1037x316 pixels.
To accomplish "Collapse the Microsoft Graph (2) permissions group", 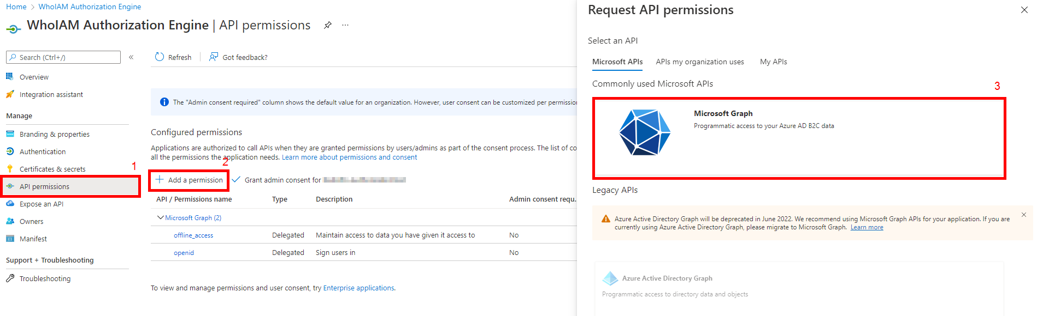I will click(x=160, y=217).
